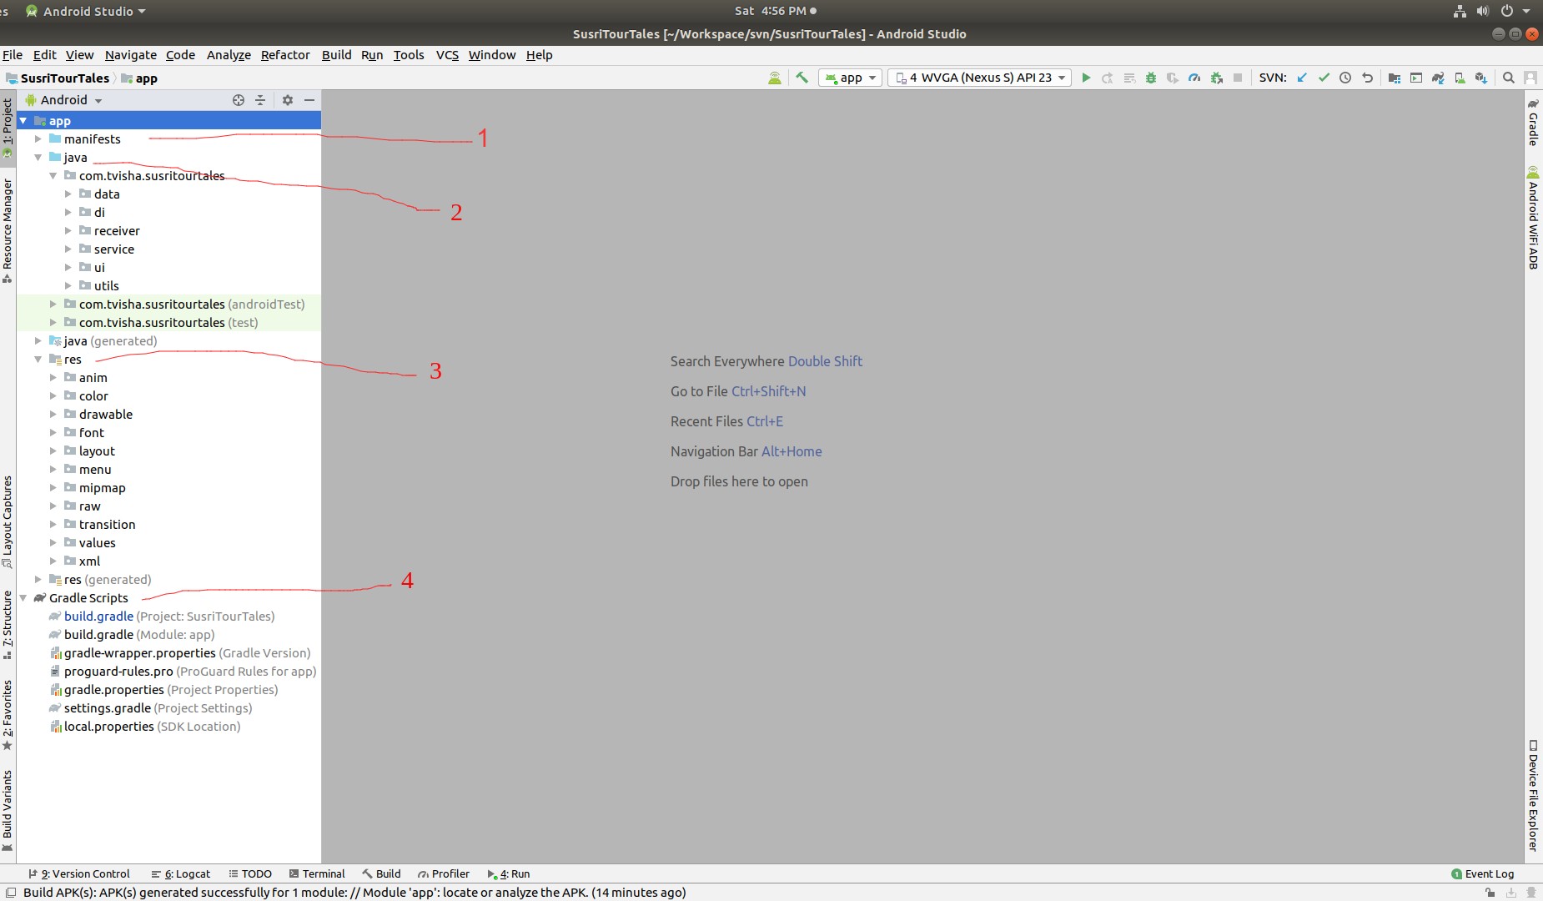Collapse the java folder
The image size is (1543, 901).
click(x=38, y=158)
